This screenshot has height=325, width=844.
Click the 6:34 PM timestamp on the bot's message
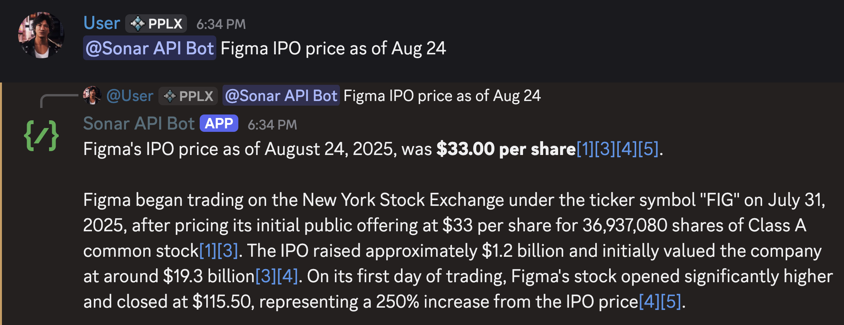[272, 125]
